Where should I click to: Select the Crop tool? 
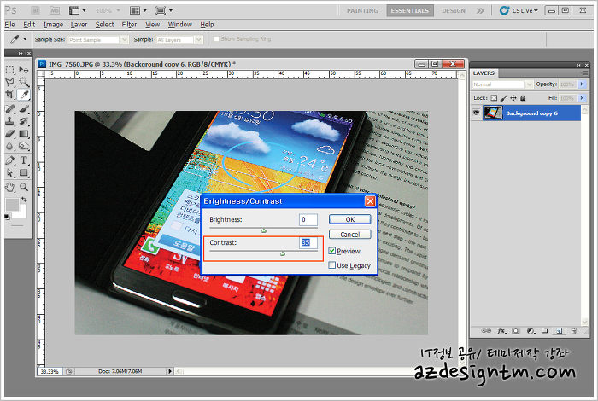coord(10,94)
